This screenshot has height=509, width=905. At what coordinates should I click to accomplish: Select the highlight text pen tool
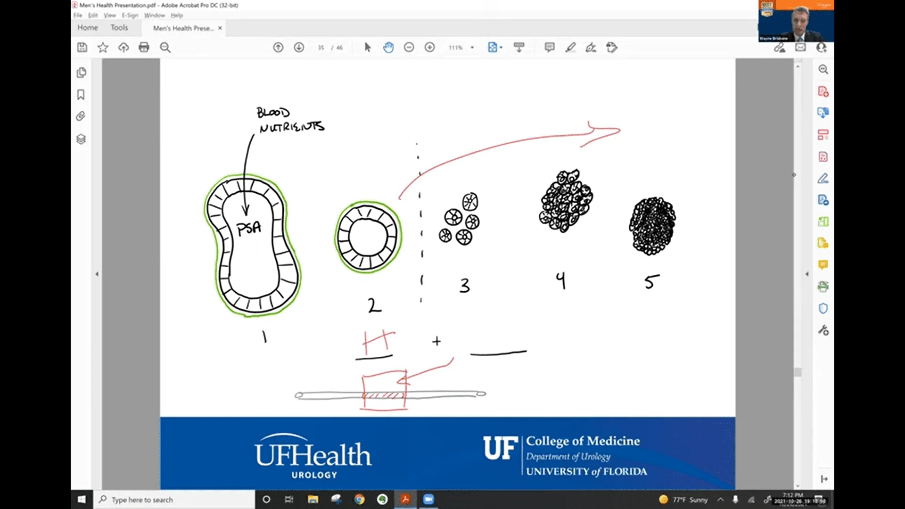coord(570,47)
